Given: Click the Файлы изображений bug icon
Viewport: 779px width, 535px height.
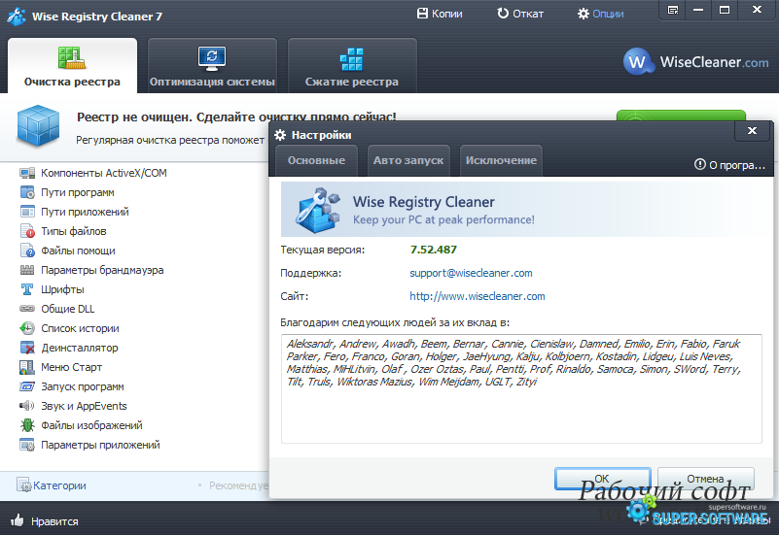Looking at the screenshot, I should point(27,425).
